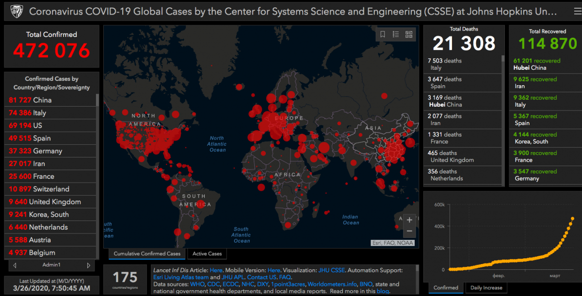Open the Esri Living Atlas team link

pos(180,277)
